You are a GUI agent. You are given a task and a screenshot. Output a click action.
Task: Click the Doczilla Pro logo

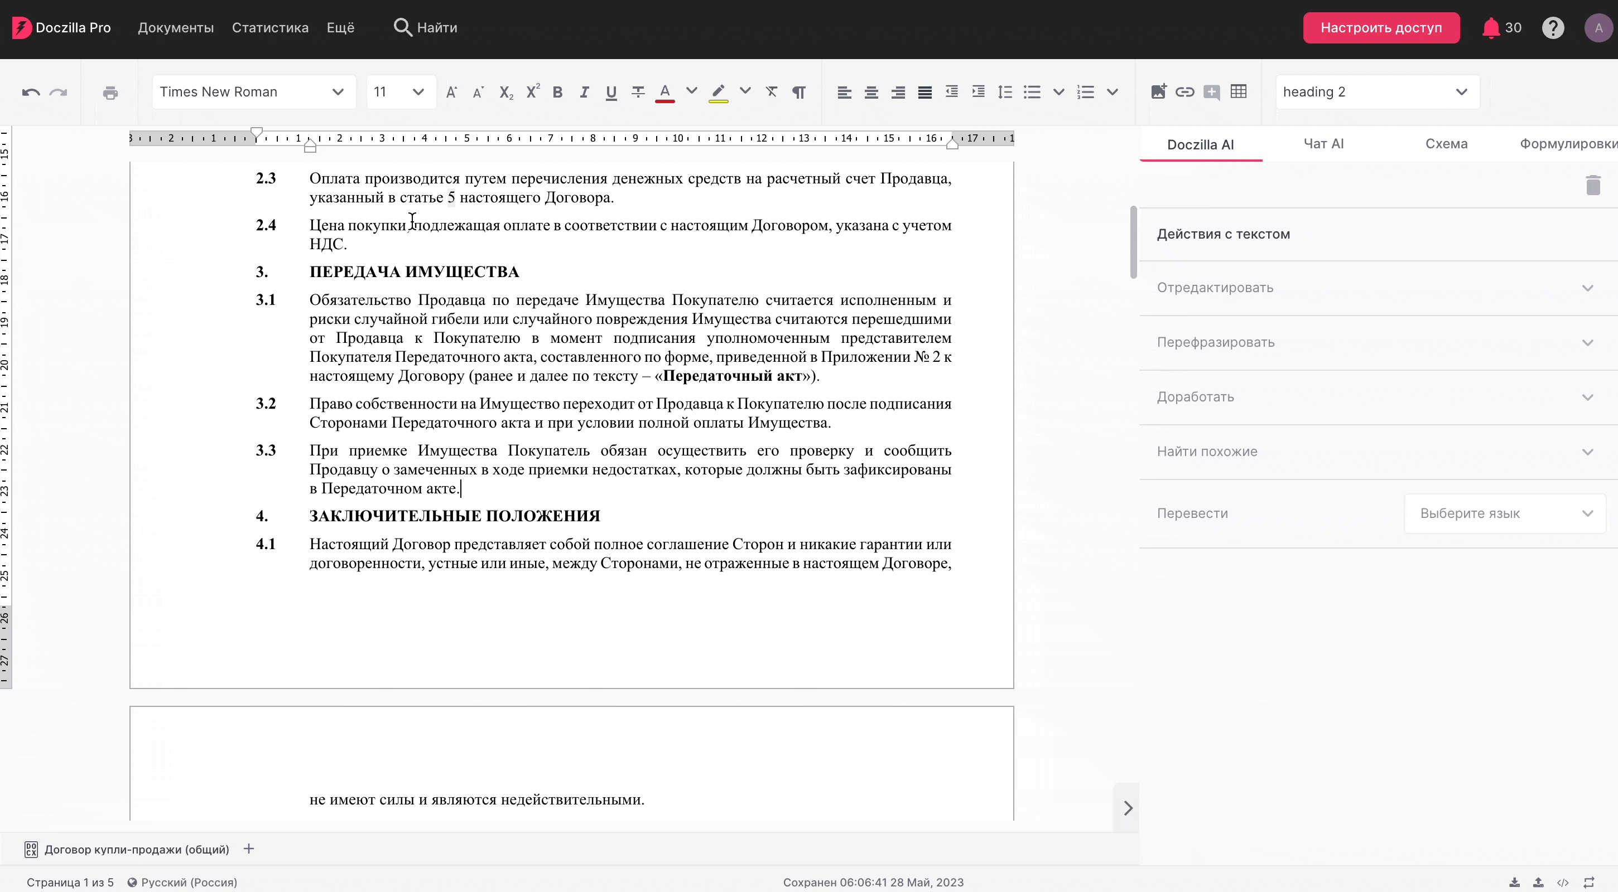point(61,28)
